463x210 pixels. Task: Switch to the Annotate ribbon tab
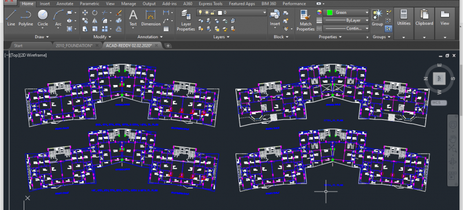pos(65,4)
